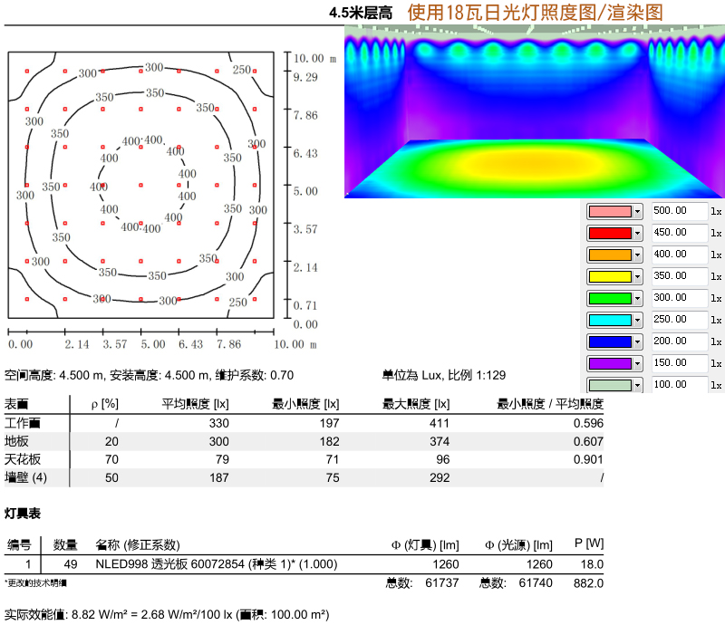Screen dimensions: 725x625
Task: Click the max illuminance value 411
Action: (x=440, y=423)
